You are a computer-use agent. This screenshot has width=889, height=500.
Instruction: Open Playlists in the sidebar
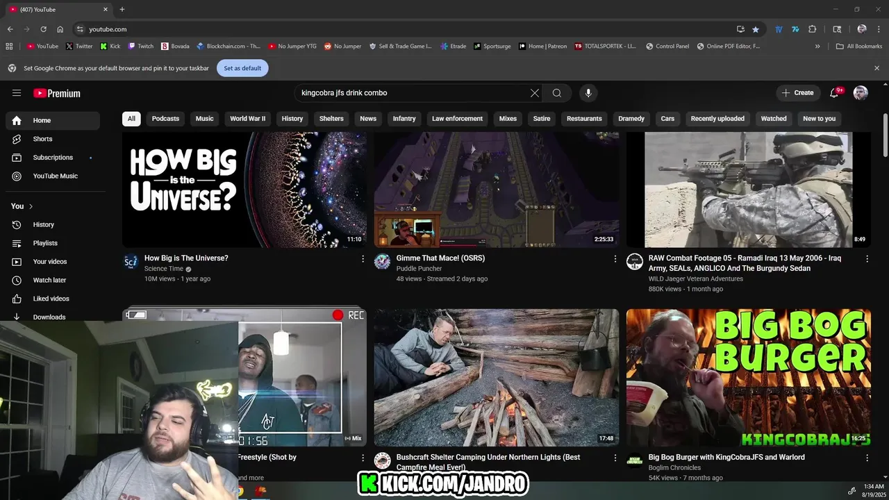tap(53, 243)
